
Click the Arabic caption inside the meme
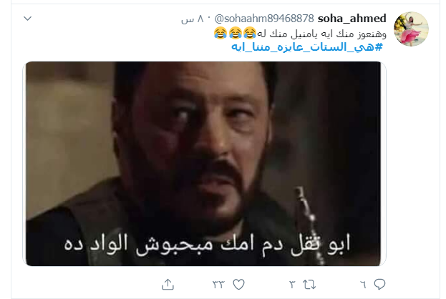(x=207, y=245)
